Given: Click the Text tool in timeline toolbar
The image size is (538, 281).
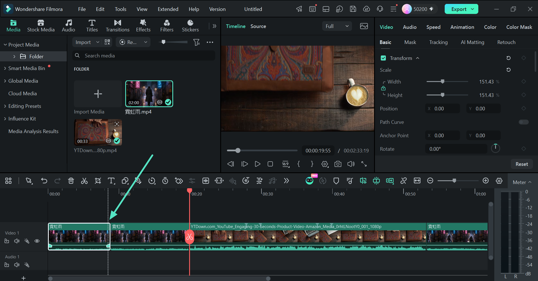Looking at the screenshot, I should 111,181.
